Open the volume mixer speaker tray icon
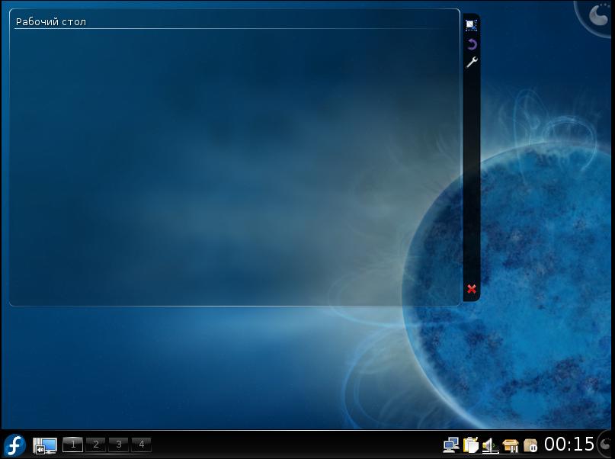 (490, 446)
